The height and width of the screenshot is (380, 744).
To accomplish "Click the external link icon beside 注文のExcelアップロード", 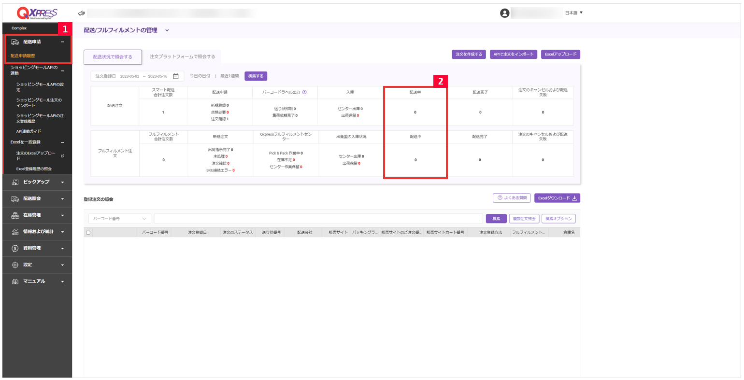I will pyautogui.click(x=62, y=156).
